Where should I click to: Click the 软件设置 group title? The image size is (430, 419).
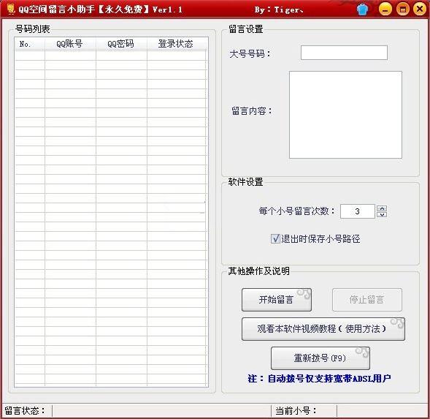(246, 181)
